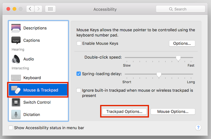Go forward with the right chevron
The height and width of the screenshot is (139, 211).
38,9
